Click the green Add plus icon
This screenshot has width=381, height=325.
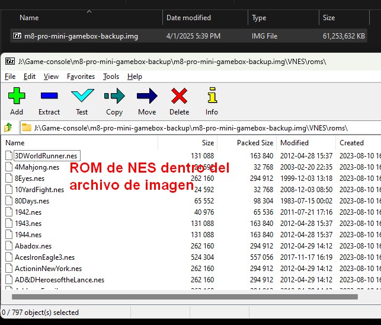[17, 96]
